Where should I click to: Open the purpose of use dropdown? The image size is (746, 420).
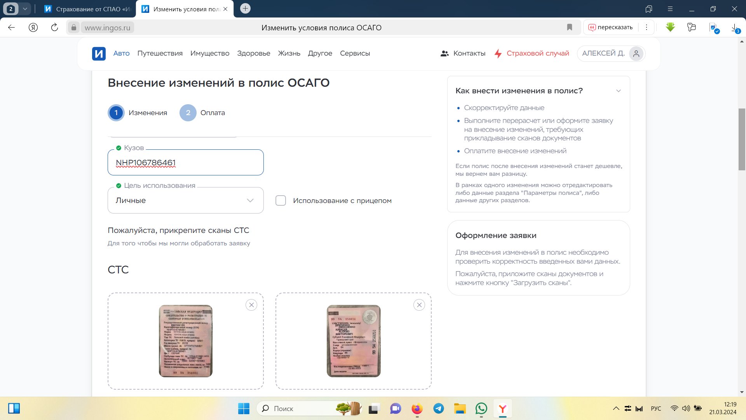coord(185,200)
